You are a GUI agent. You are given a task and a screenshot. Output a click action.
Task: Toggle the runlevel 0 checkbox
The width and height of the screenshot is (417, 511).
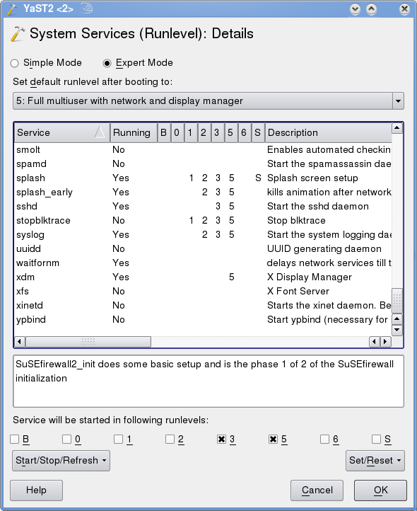coord(66,440)
